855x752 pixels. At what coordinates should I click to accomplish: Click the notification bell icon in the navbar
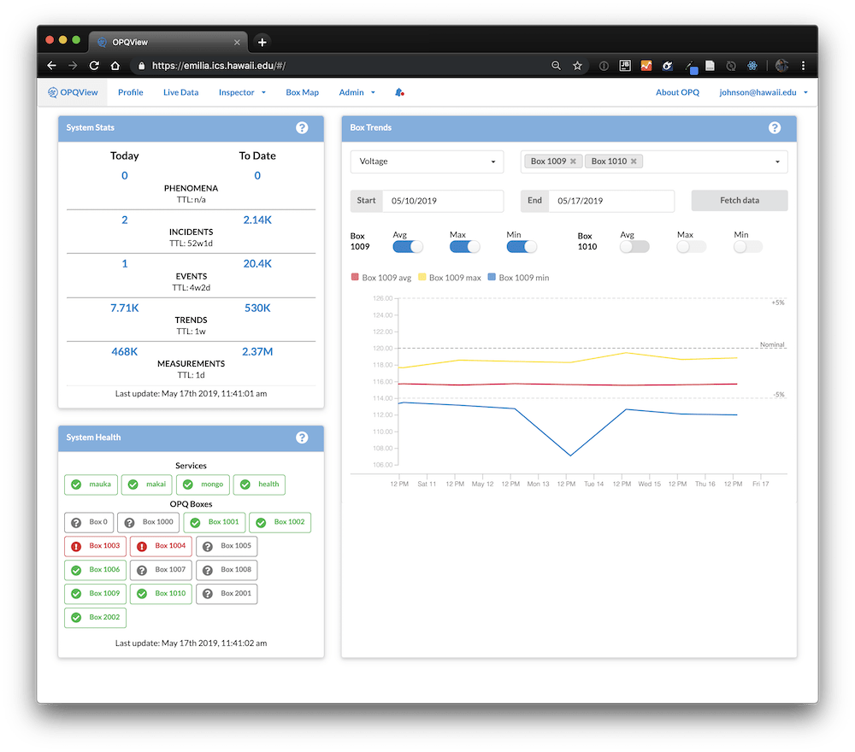click(x=399, y=91)
